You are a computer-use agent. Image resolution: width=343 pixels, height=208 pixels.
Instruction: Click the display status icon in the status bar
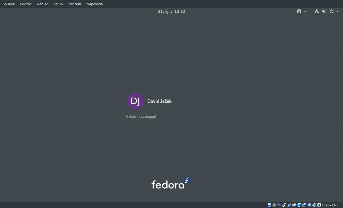point(299,205)
